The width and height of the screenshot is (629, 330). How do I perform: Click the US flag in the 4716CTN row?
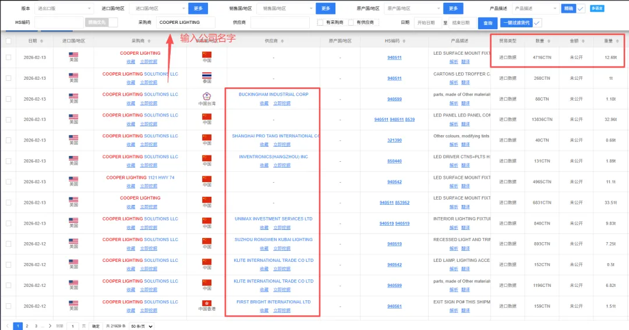tap(73, 55)
